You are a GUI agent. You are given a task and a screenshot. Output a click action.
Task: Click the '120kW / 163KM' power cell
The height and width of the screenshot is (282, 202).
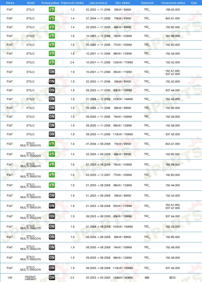coord(123,278)
